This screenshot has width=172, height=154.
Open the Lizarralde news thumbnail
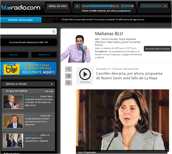(13, 102)
